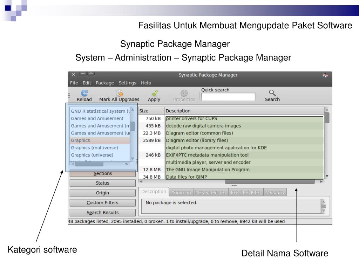Click the Synaptic icon in the title bar corner
Image resolution: width=359 pixels, height=269 pixels.
tap(325, 75)
